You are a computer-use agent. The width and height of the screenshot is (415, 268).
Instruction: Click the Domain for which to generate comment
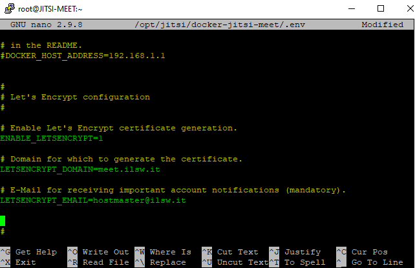[122, 159]
